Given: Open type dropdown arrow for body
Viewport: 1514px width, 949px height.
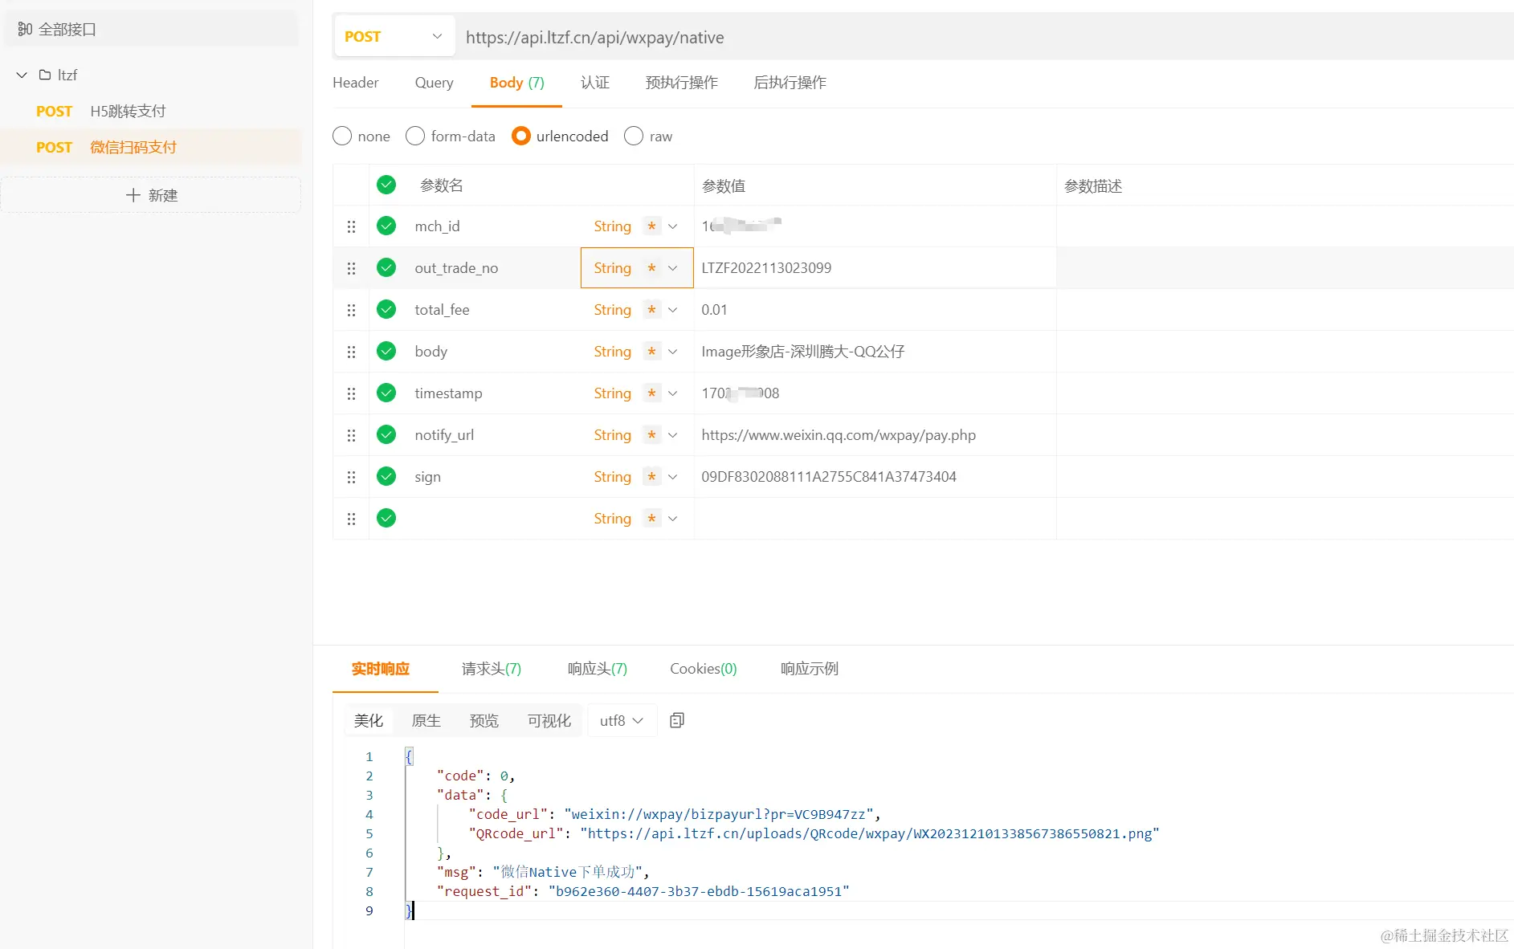Looking at the screenshot, I should point(673,352).
